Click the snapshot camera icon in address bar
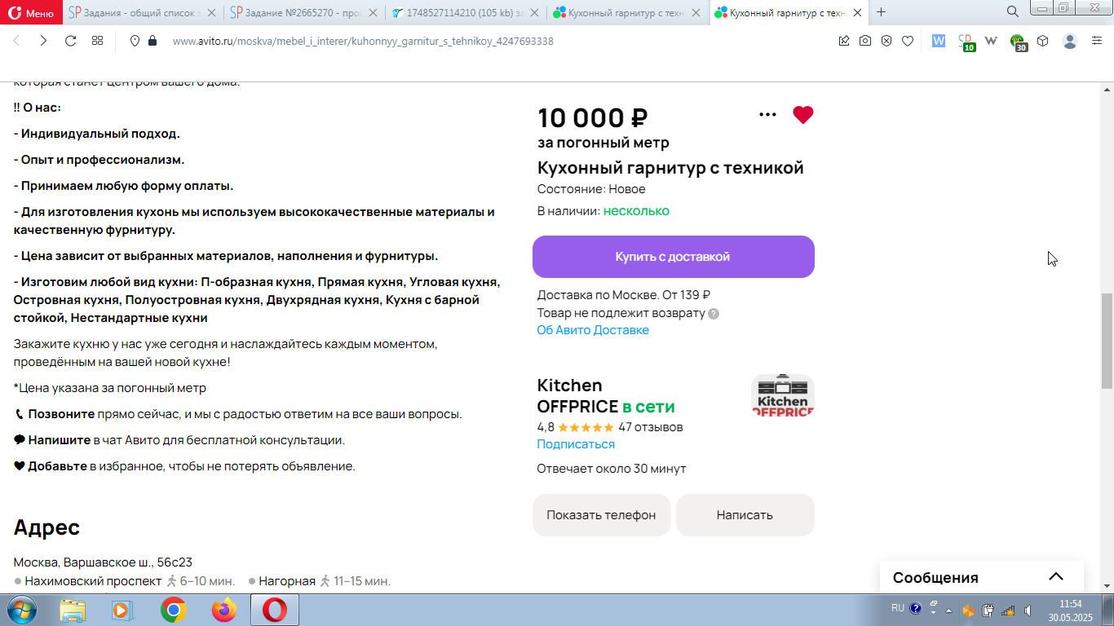The image size is (1114, 626). tap(865, 41)
